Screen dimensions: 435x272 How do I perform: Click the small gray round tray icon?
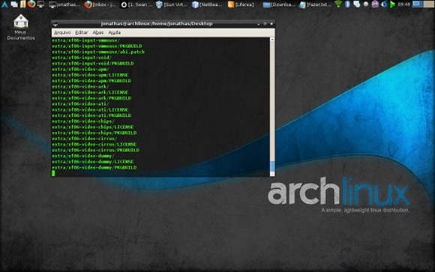(x=366, y=4)
